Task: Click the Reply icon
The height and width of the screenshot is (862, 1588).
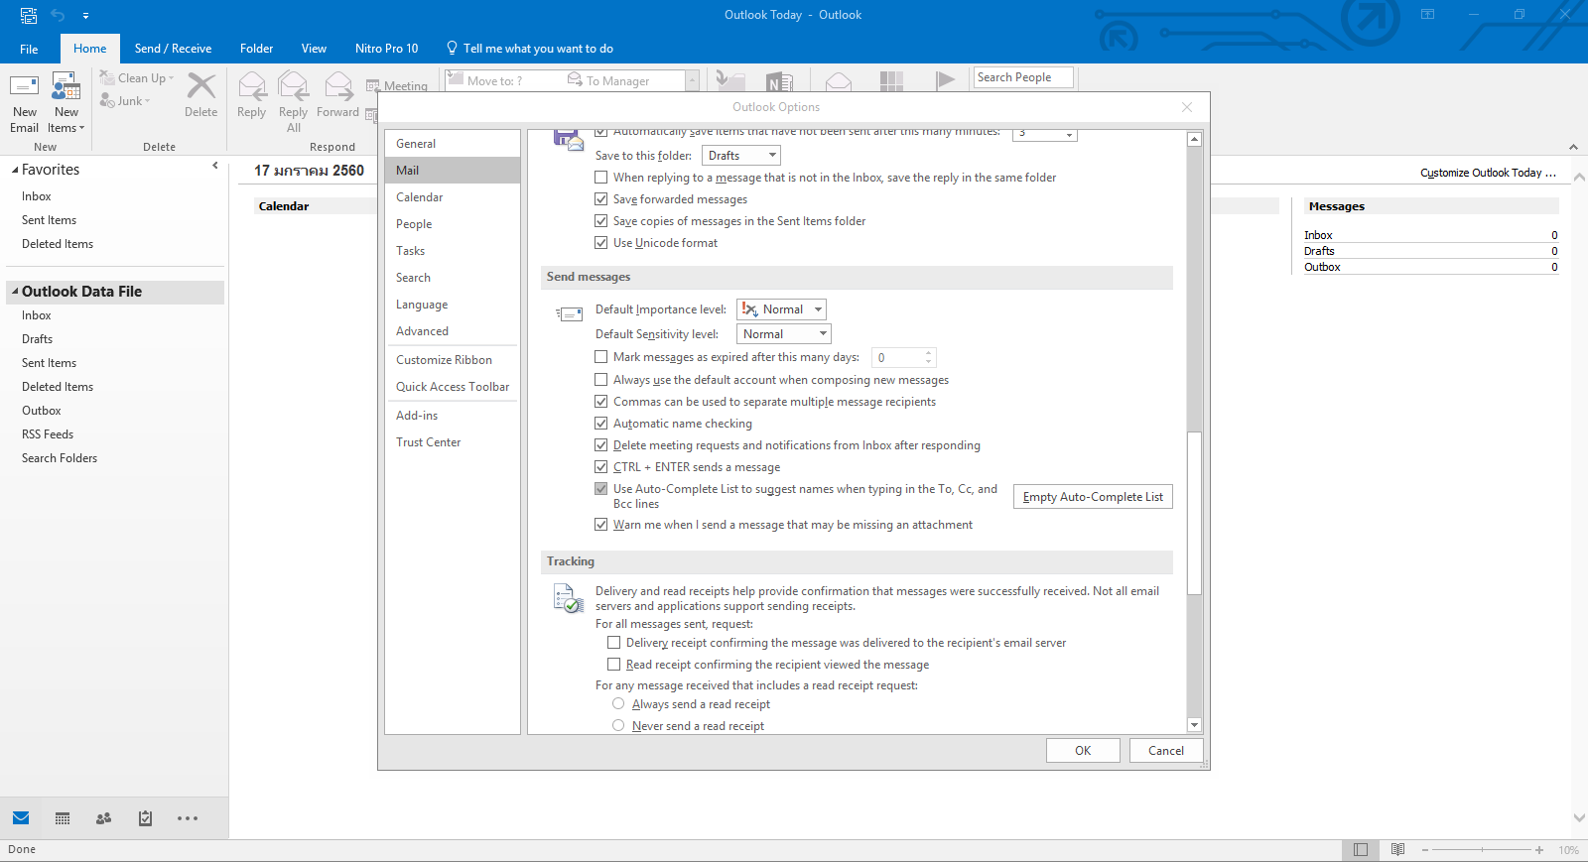Action: click(252, 87)
